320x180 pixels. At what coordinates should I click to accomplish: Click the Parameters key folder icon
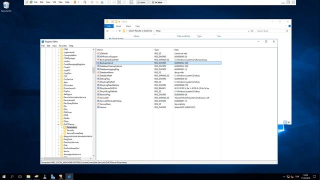64,127
